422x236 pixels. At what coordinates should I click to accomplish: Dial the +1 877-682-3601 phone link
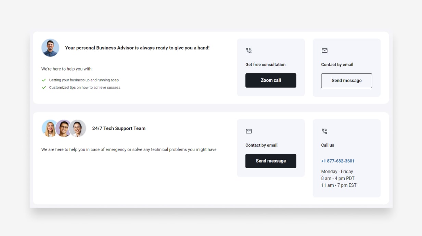coord(337,161)
